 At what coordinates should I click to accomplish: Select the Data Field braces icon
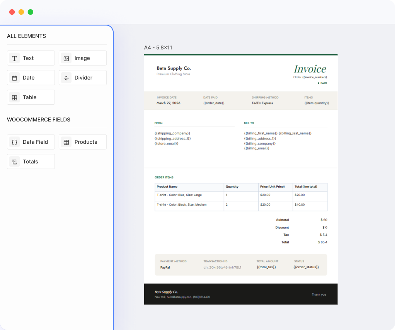14,142
